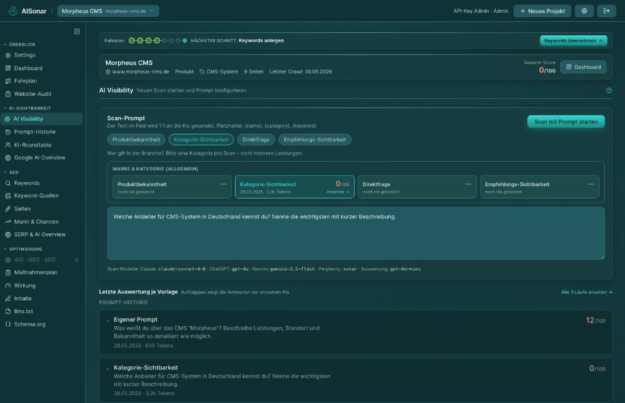Click the Wirkung gauge icon in sidebar
This screenshot has height=403, width=625.
pos(8,285)
